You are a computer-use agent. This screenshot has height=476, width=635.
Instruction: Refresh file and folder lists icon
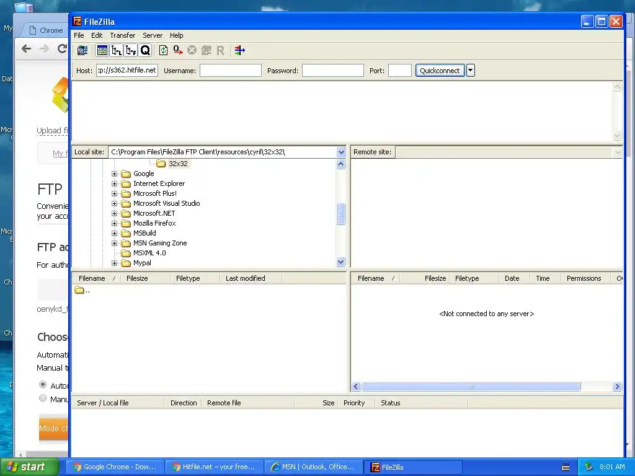pos(163,50)
